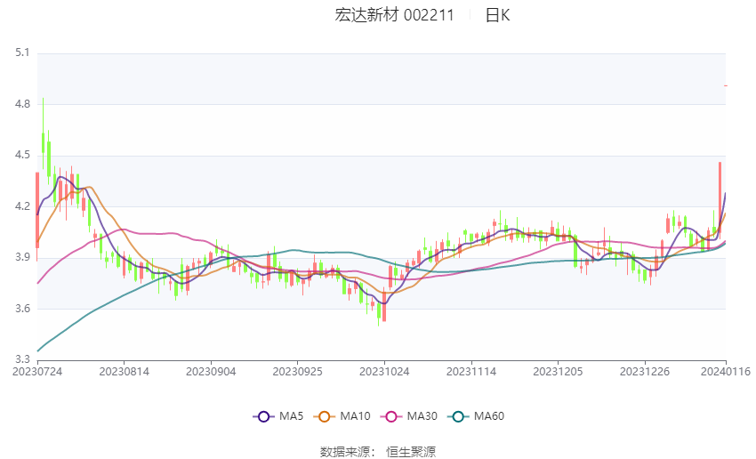
Task: Click the tall red candlestick near 20240116
Action: (720, 199)
